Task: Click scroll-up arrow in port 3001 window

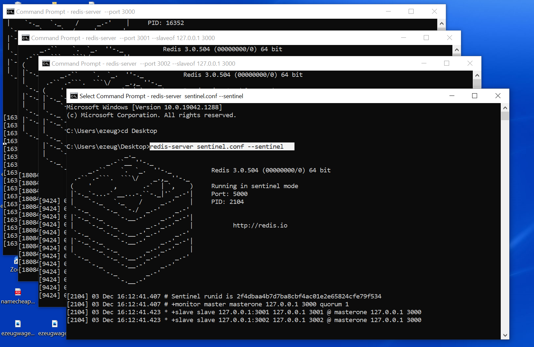Action: pos(457,50)
